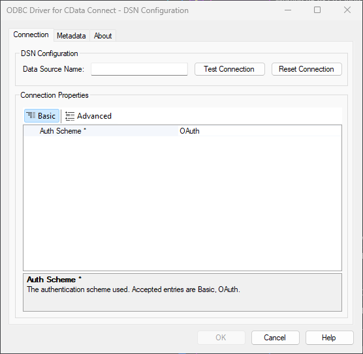The width and height of the screenshot is (363, 354).
Task: Switch to the Basic properties view
Action: click(x=42, y=116)
